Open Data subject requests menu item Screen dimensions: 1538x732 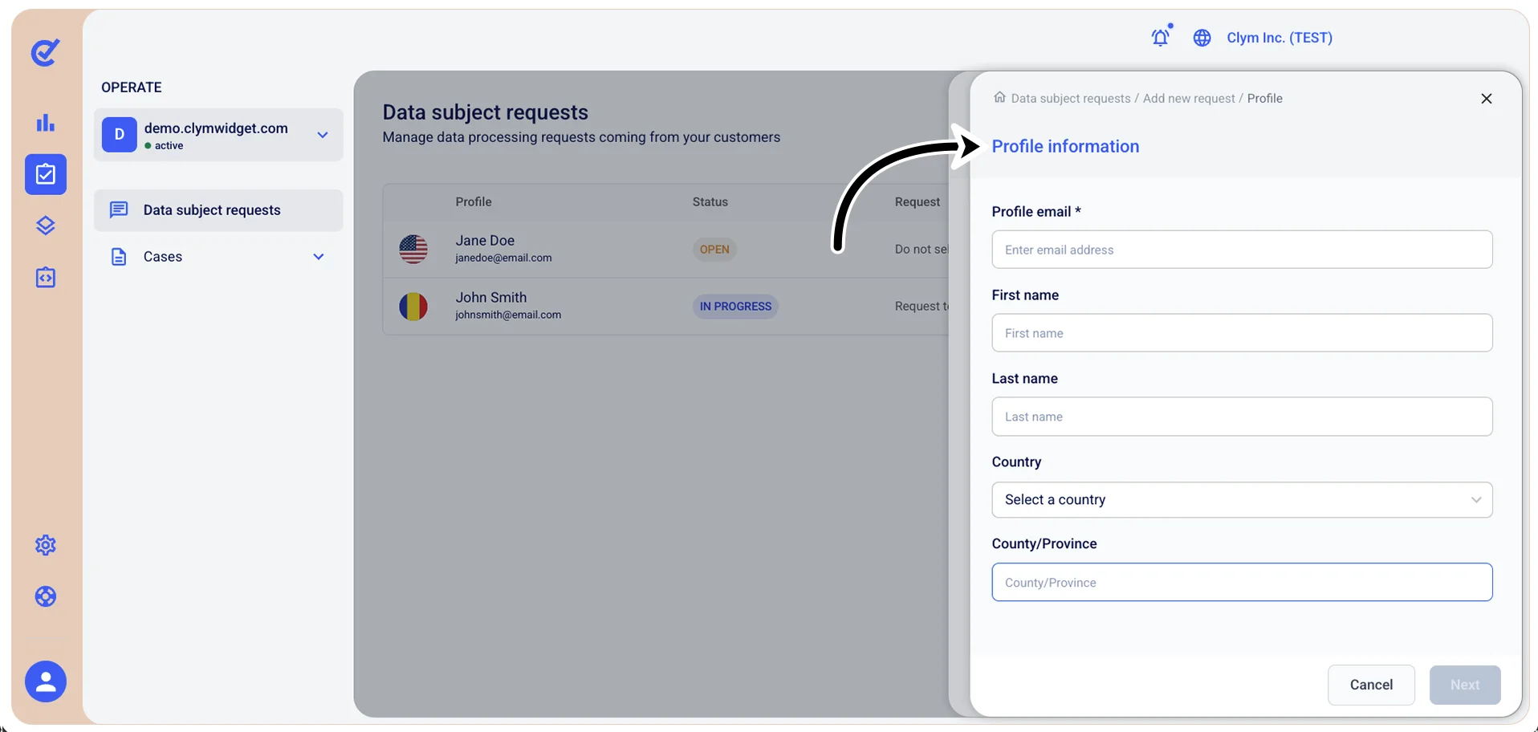pos(218,210)
